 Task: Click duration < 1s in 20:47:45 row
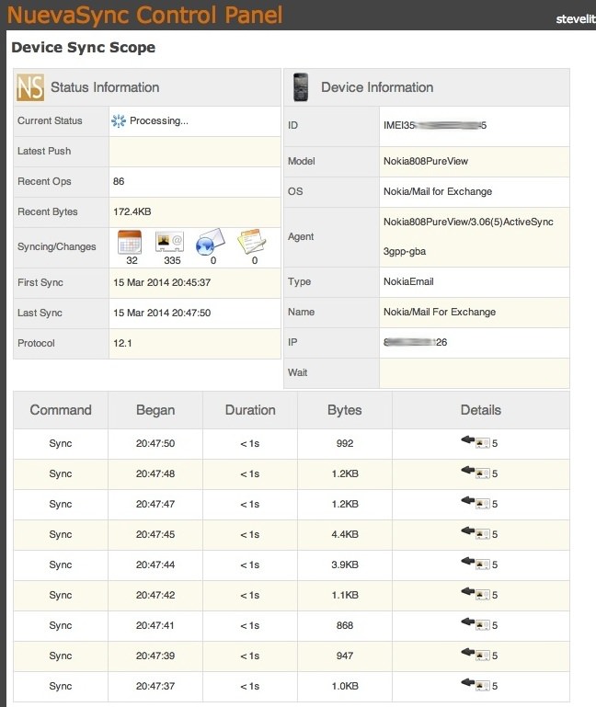click(250, 534)
